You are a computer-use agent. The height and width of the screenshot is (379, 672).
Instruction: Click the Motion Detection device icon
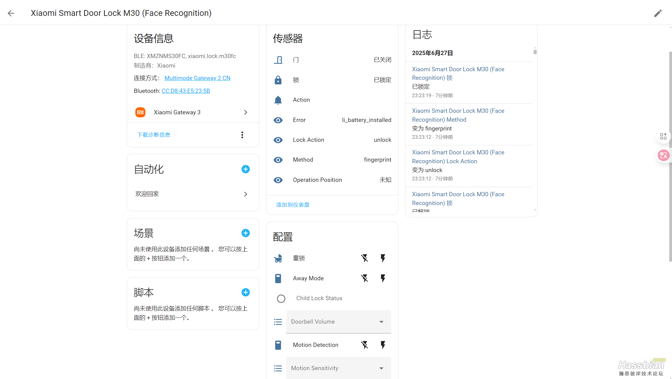278,345
